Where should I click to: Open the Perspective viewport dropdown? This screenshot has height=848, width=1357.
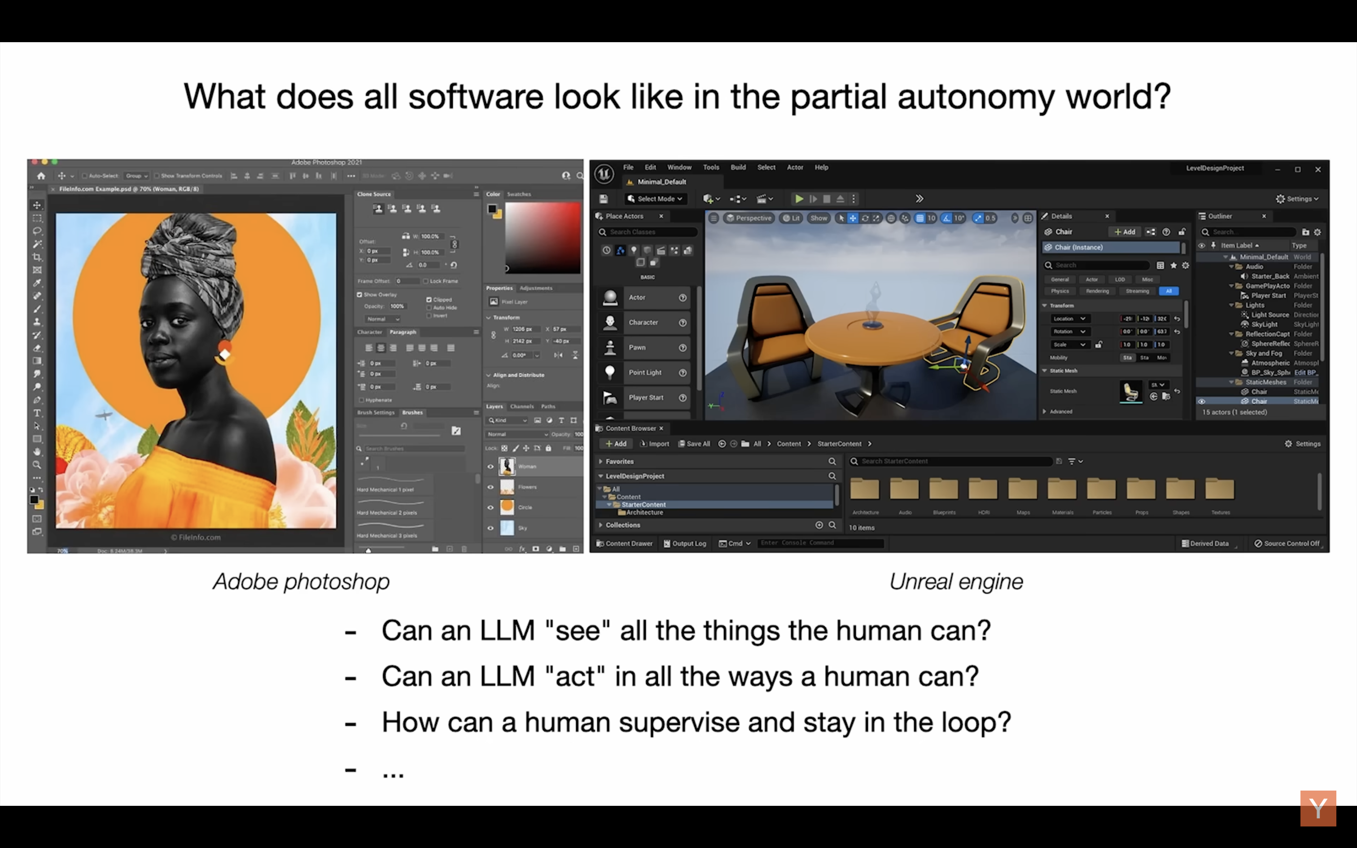[x=749, y=218]
